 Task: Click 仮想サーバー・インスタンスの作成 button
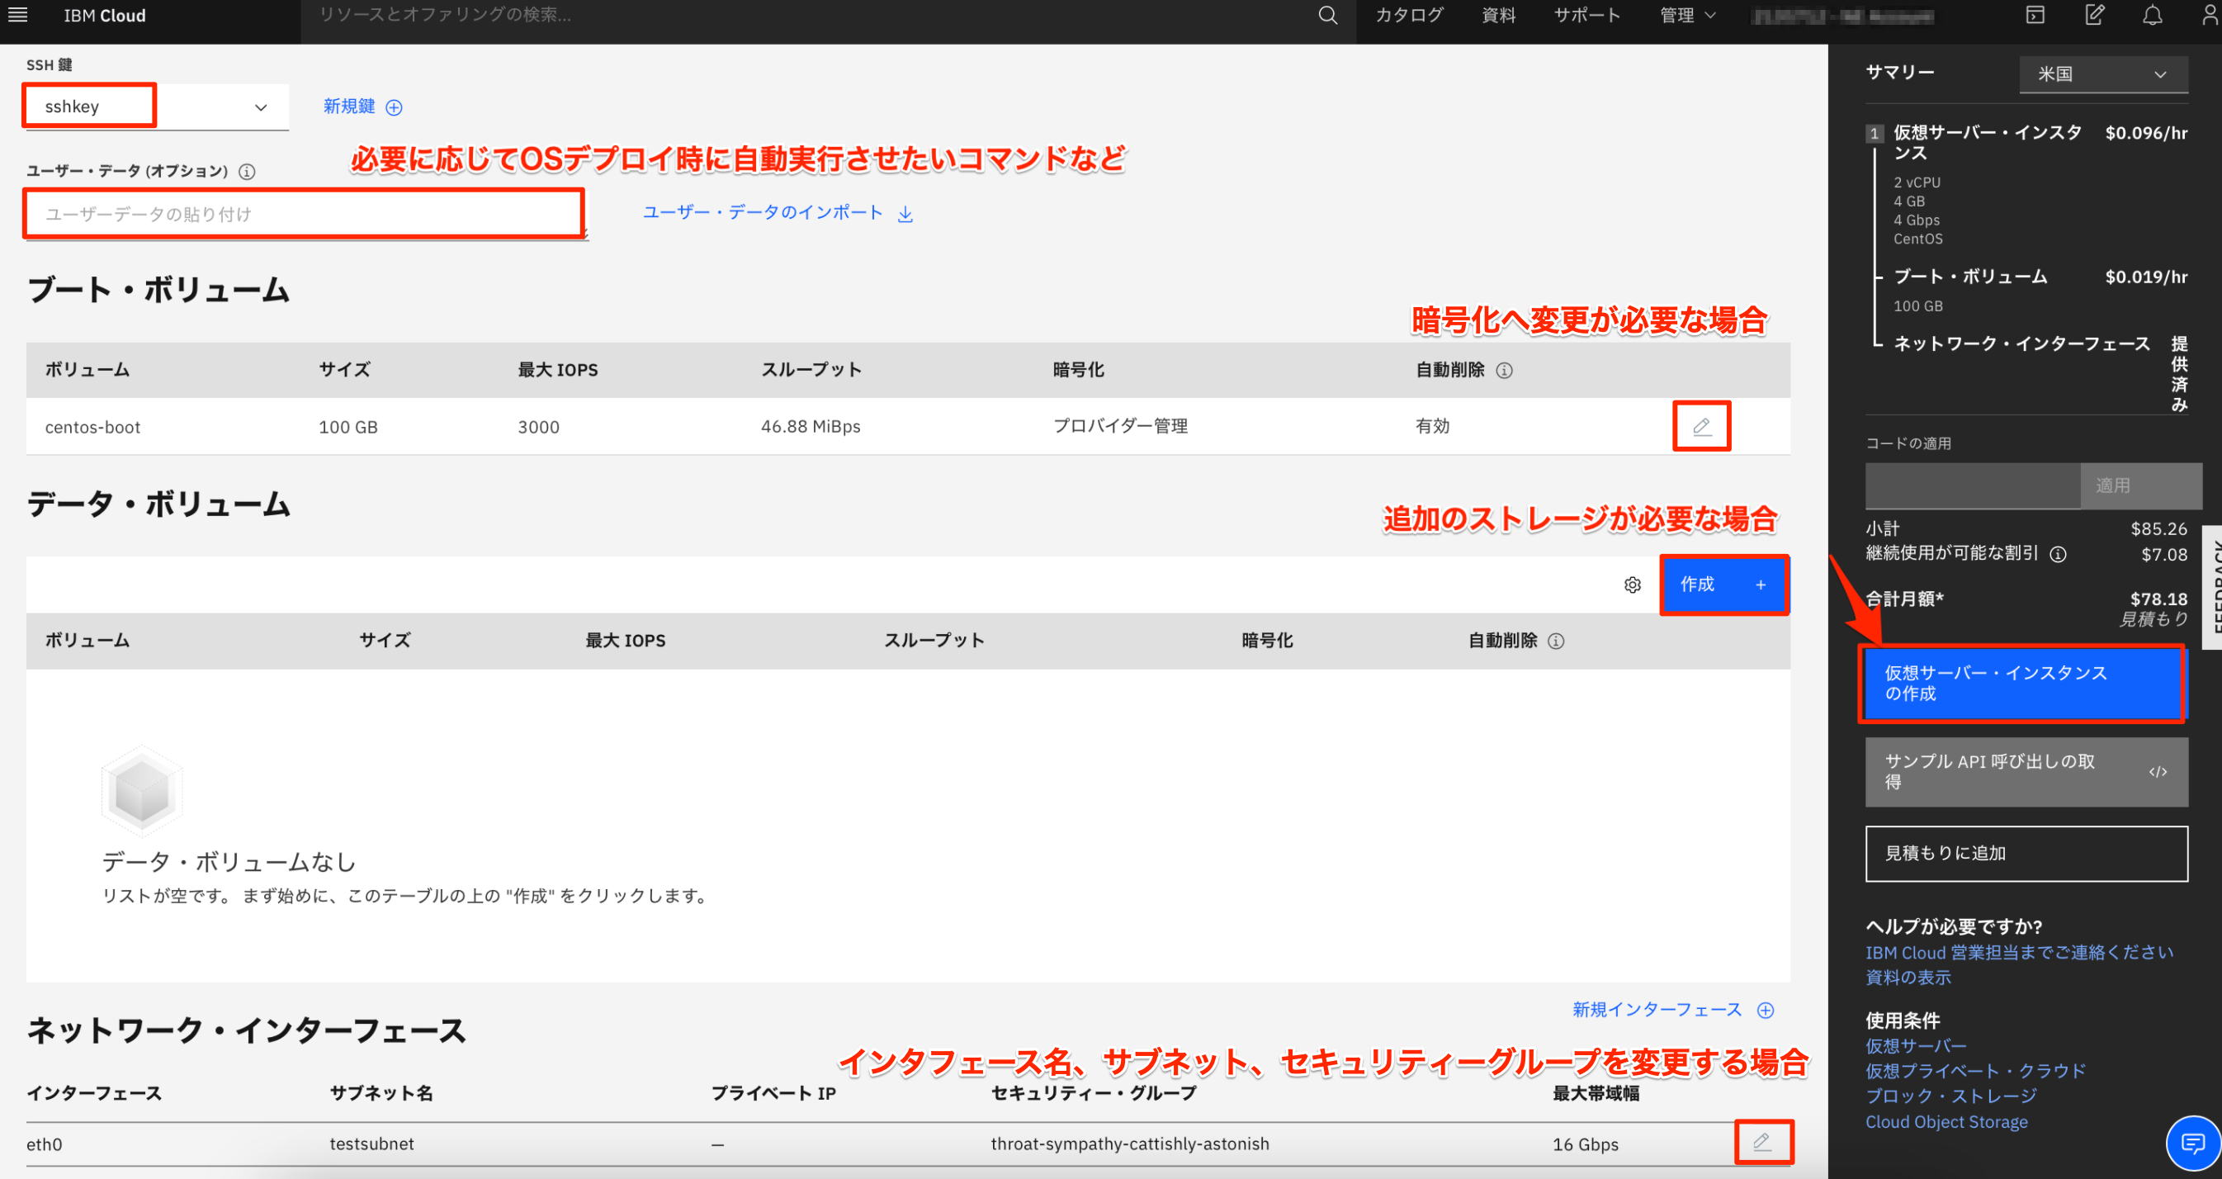click(x=2021, y=684)
